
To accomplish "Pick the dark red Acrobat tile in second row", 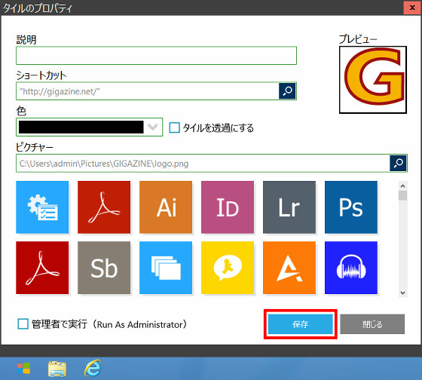I will pyautogui.click(x=42, y=268).
